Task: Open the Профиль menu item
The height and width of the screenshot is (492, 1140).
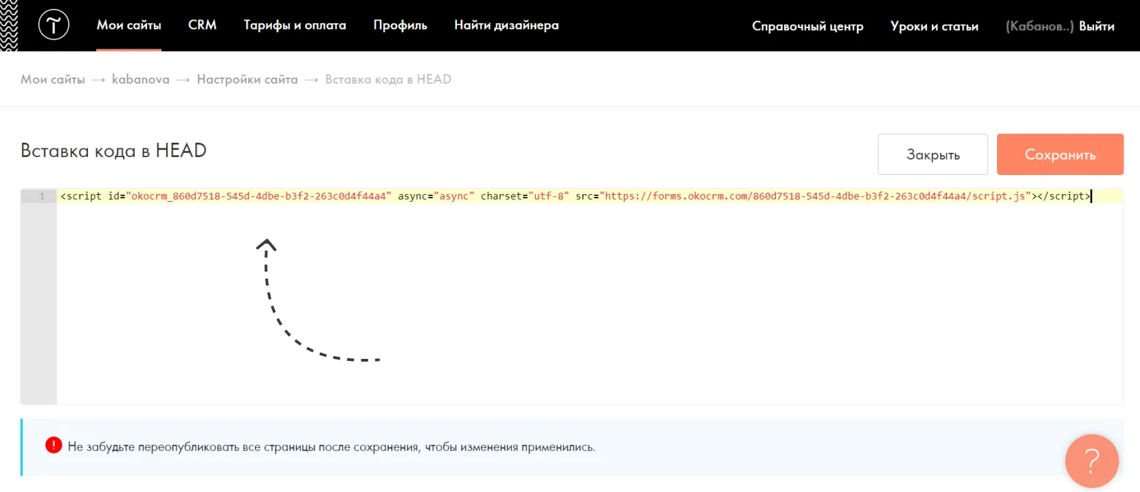Action: (400, 25)
